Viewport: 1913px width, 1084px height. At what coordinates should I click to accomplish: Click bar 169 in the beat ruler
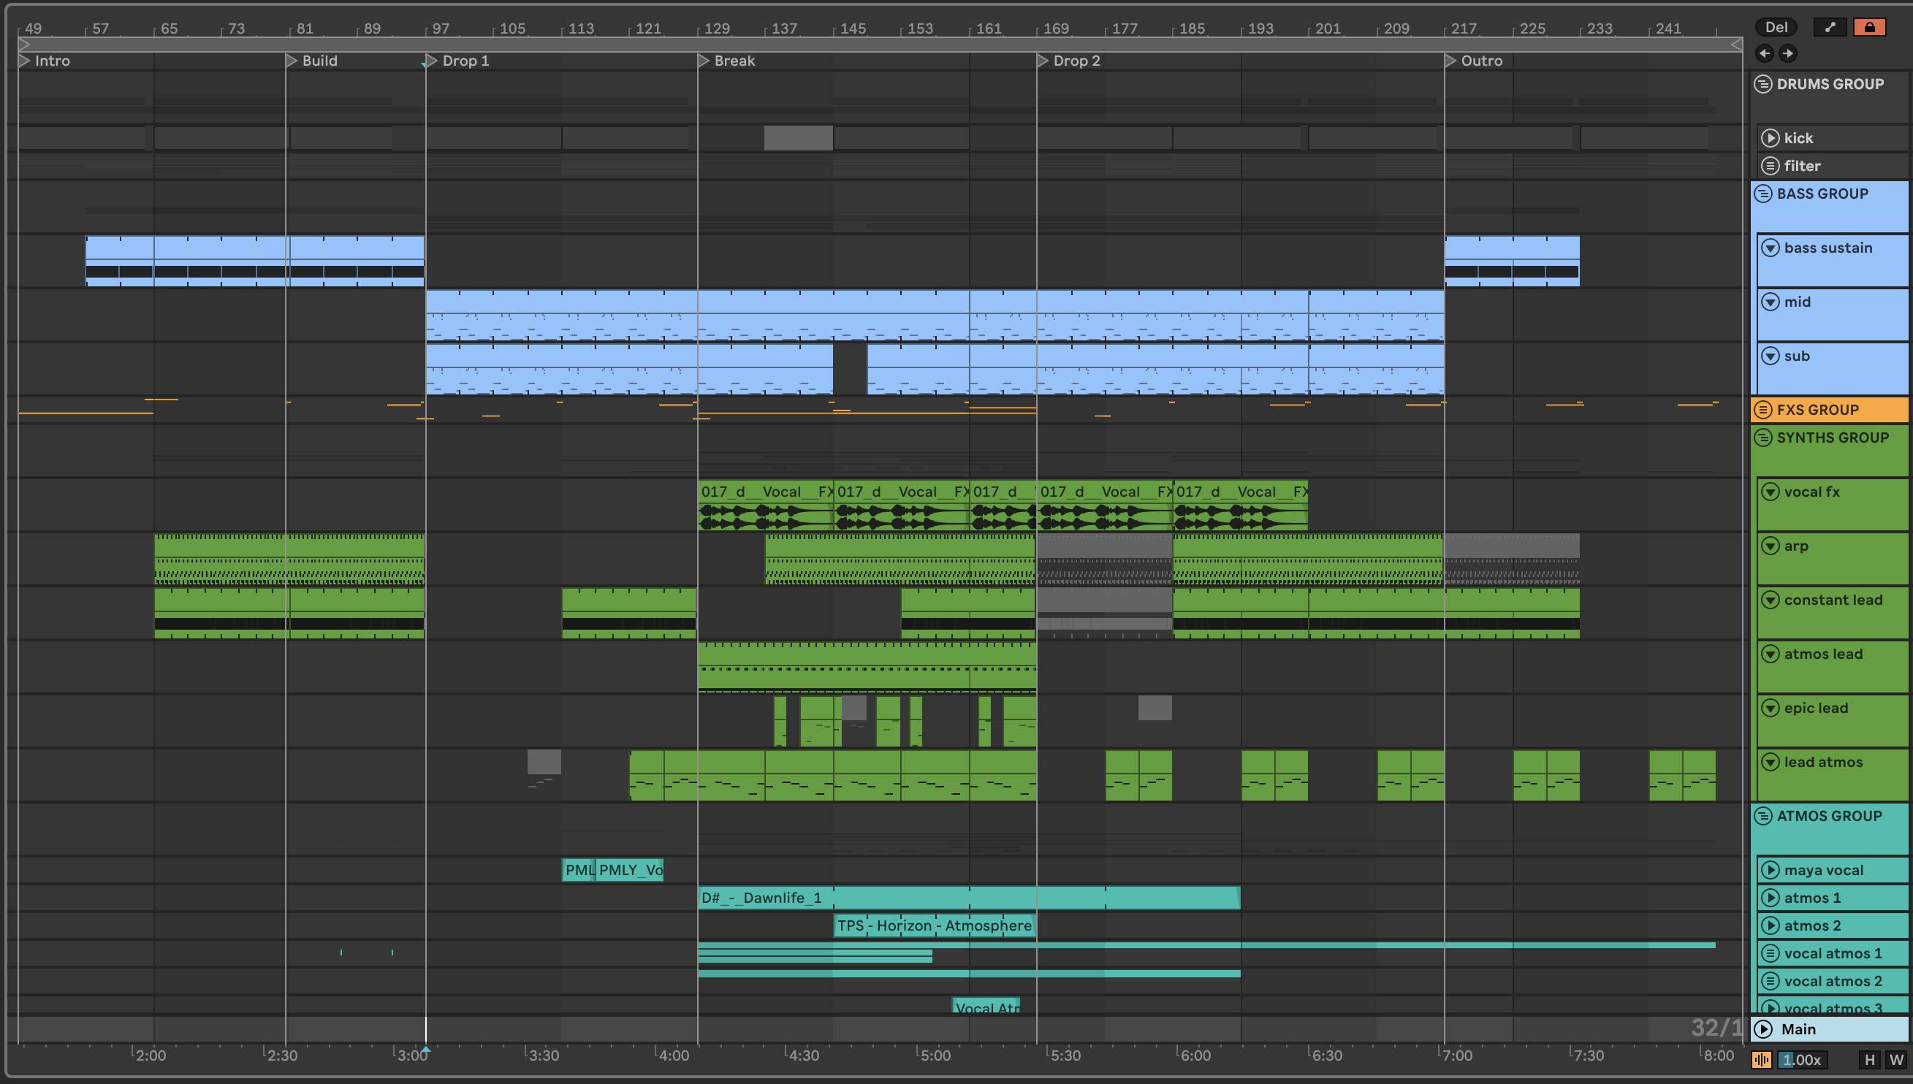click(x=1056, y=28)
